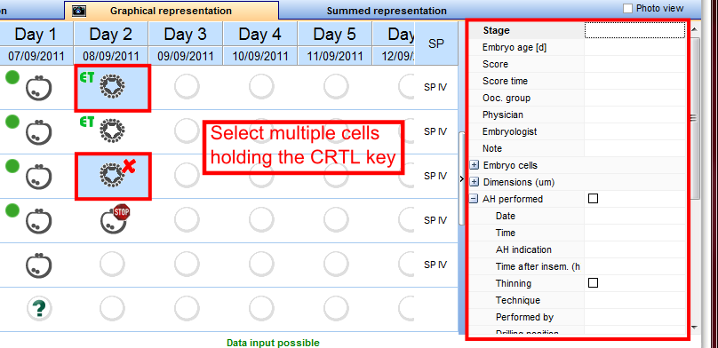718x348 pixels.
Task: Click the Day 4 column header
Action: click(259, 35)
